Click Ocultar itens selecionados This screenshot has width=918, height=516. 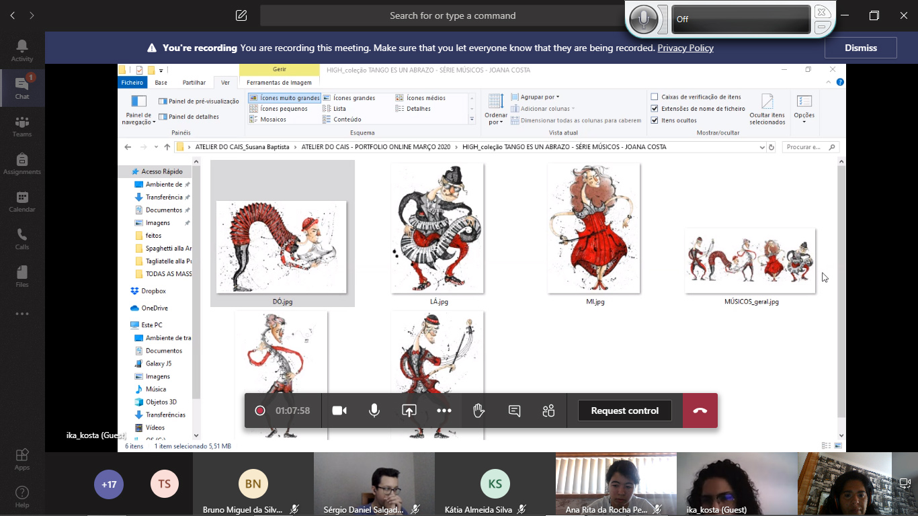pos(767,110)
